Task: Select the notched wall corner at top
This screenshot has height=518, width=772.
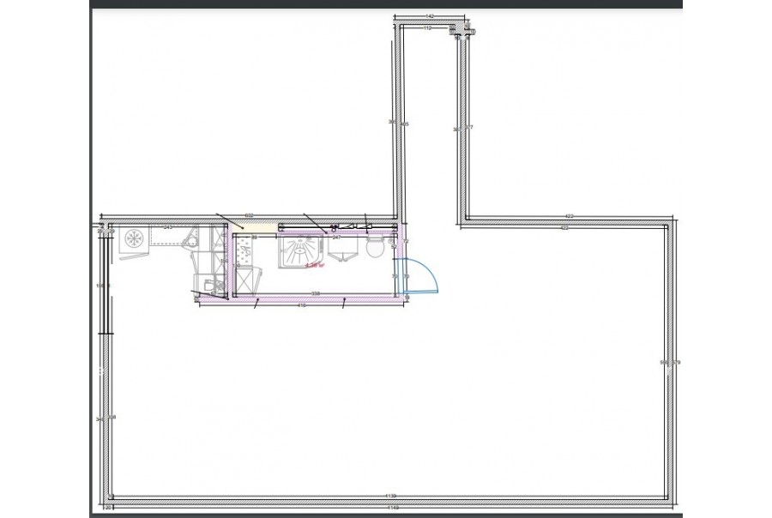Action: pyautogui.click(x=463, y=31)
